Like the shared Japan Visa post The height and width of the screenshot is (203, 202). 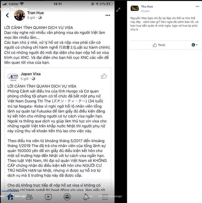(x=104, y=76)
